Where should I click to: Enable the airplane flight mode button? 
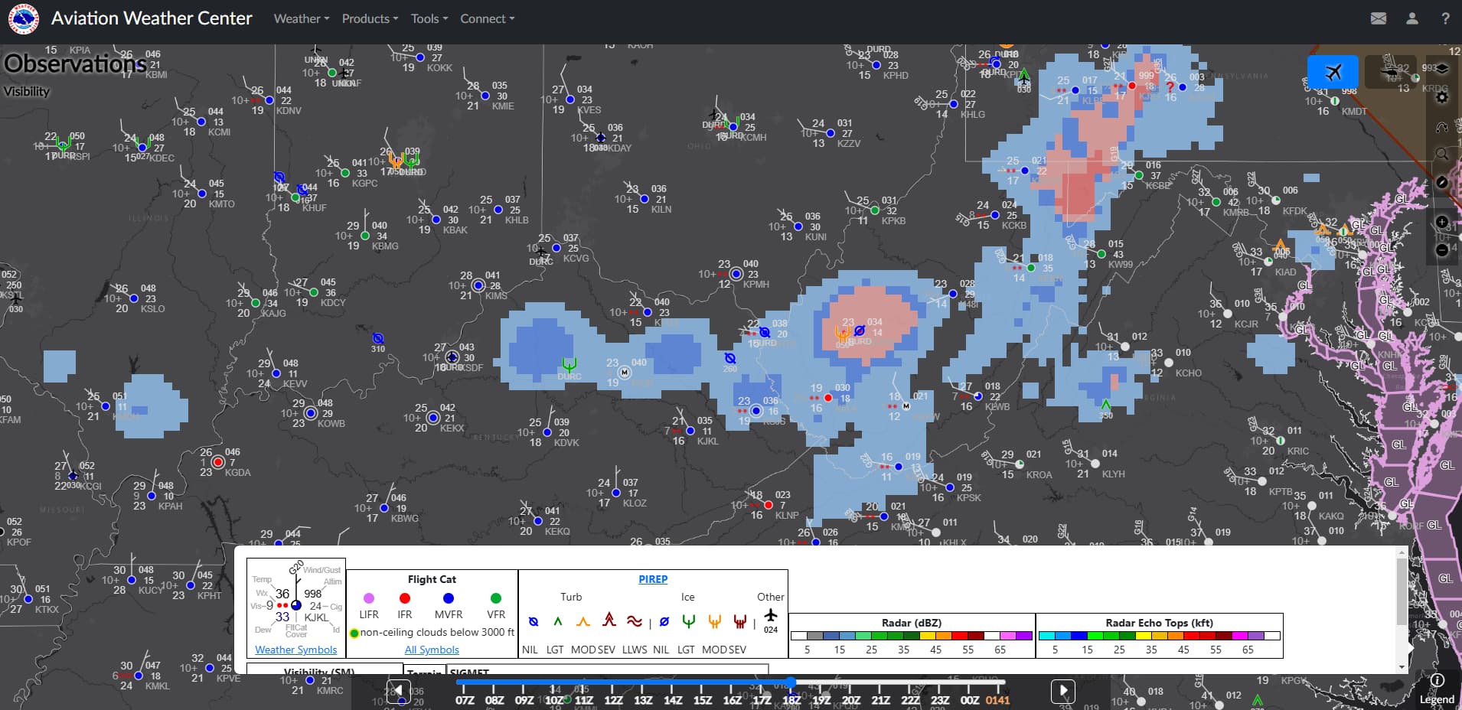point(1333,72)
